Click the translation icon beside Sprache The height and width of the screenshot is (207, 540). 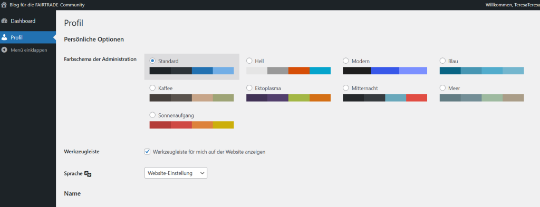point(88,174)
